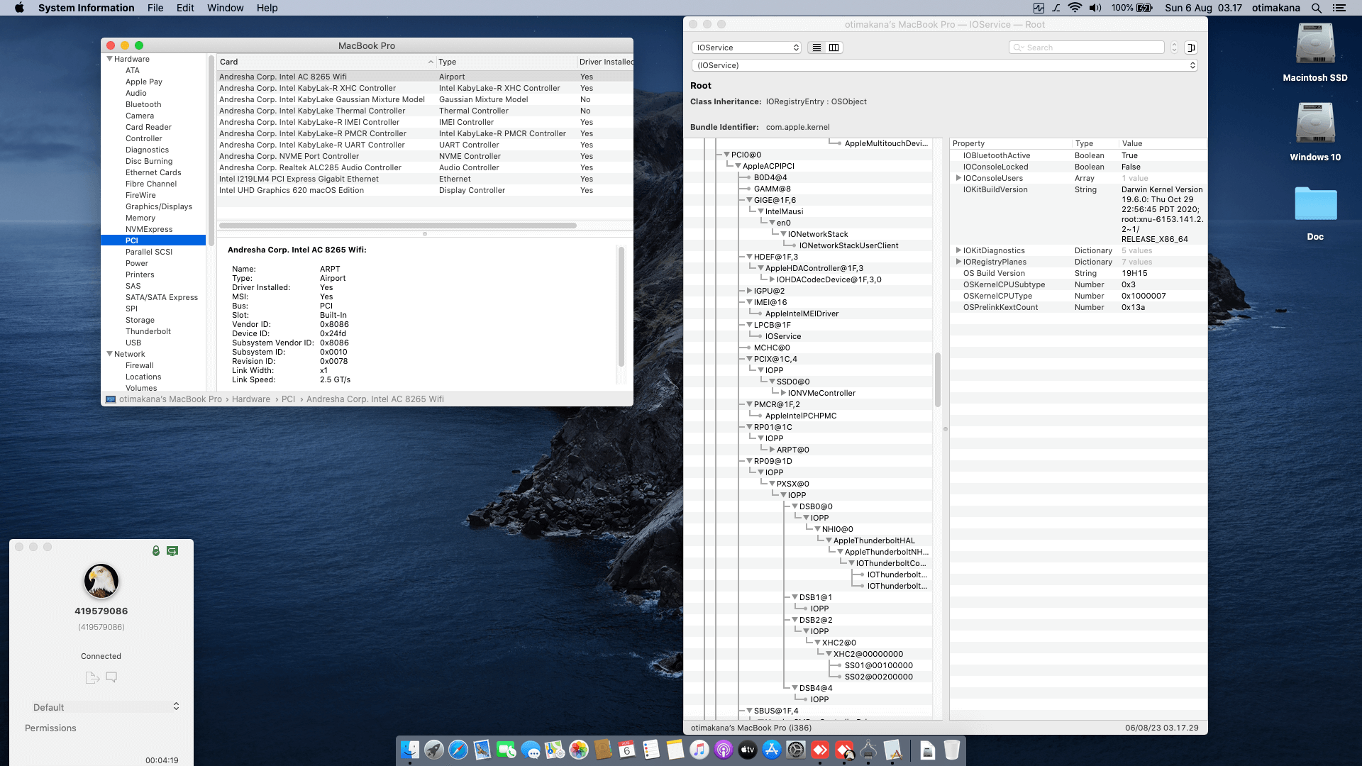This screenshot has height=766, width=1362.
Task: Open Music from the dock
Action: (x=699, y=750)
